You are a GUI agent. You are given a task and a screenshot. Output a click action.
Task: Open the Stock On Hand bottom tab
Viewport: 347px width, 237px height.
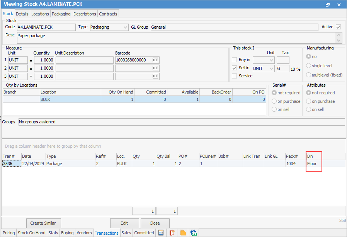32,233
